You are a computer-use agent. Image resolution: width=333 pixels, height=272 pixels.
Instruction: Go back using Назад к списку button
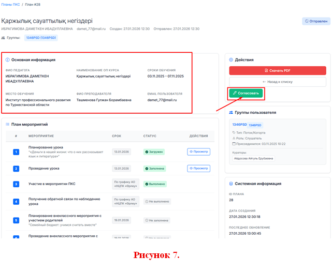point(278,82)
